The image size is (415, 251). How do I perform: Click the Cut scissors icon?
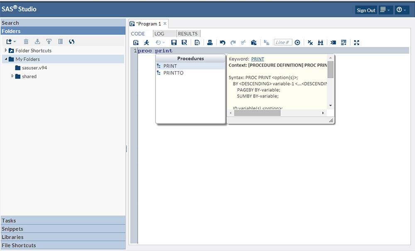pos(243,43)
